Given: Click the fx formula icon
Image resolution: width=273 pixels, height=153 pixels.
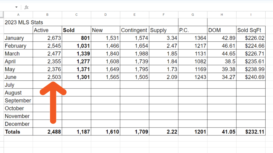Looking at the screenshot, I should 26,7.
